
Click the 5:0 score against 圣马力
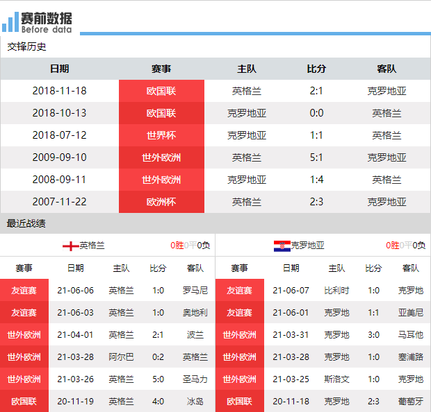158,379
